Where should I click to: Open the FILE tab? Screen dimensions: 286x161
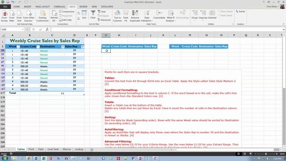coord(5,7)
